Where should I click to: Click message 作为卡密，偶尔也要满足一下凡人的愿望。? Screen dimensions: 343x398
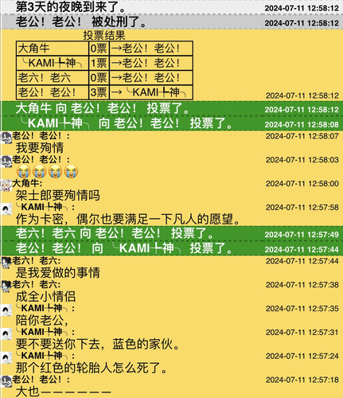pyautogui.click(x=128, y=219)
